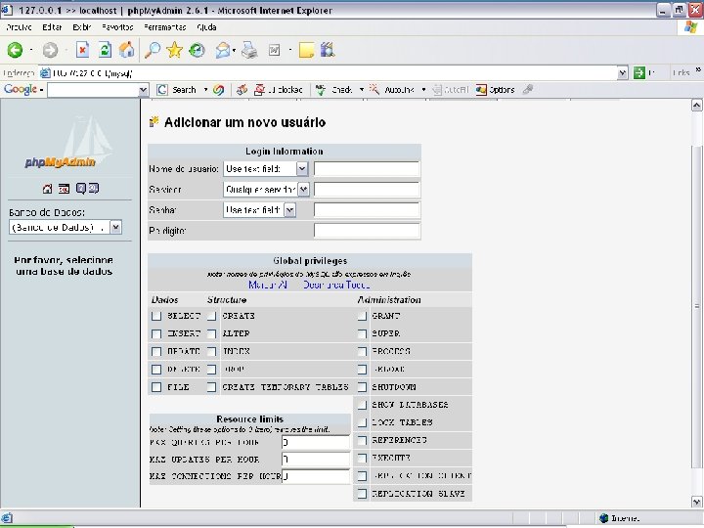
Task: Open the Check button dropdown arrow
Action: point(362,90)
